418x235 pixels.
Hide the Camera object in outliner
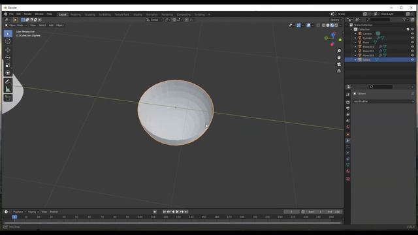(412, 34)
